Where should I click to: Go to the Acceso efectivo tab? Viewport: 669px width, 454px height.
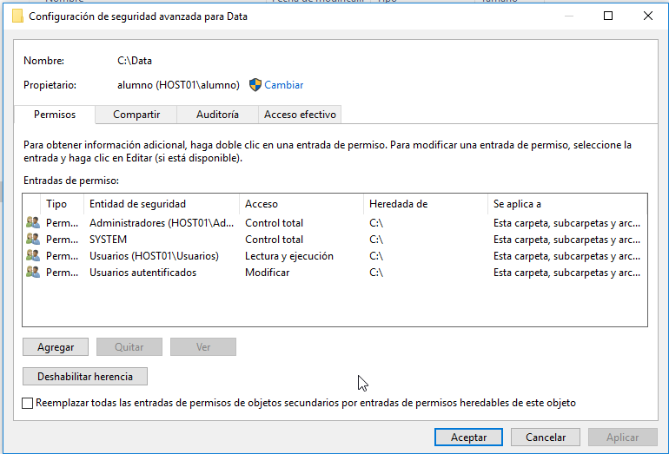300,115
